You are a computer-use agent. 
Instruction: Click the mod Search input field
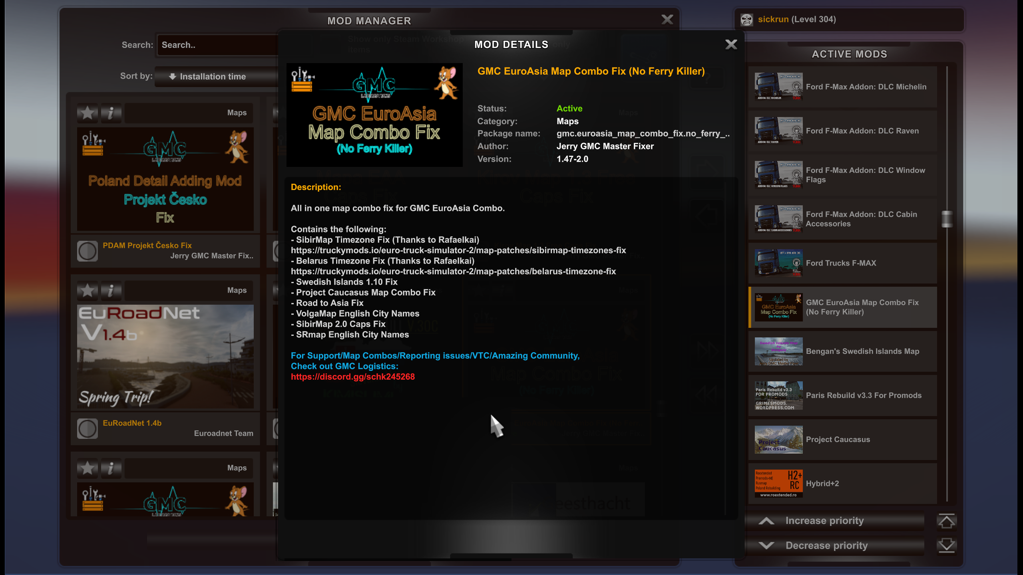217,45
